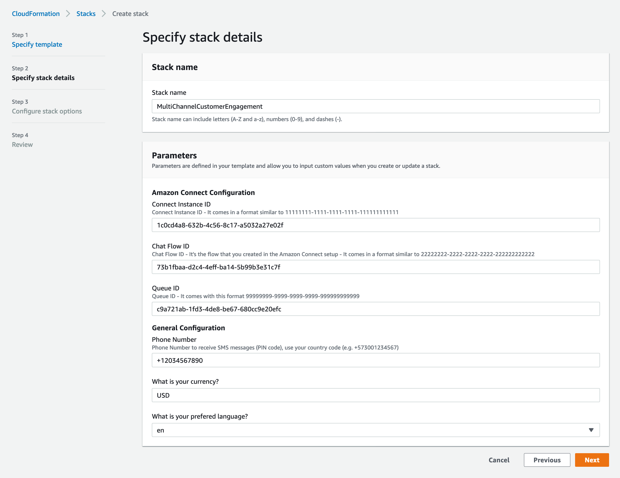Click the Stack name field label
This screenshot has width=620, height=478.
[169, 92]
